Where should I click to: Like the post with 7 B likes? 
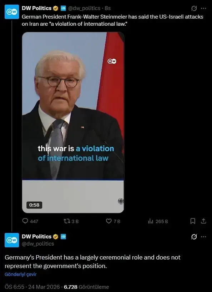(x=113, y=221)
